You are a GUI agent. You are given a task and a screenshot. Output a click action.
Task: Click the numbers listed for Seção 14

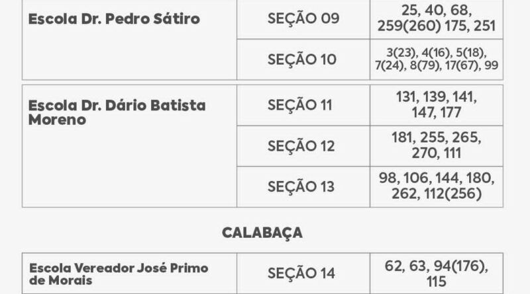click(437, 274)
